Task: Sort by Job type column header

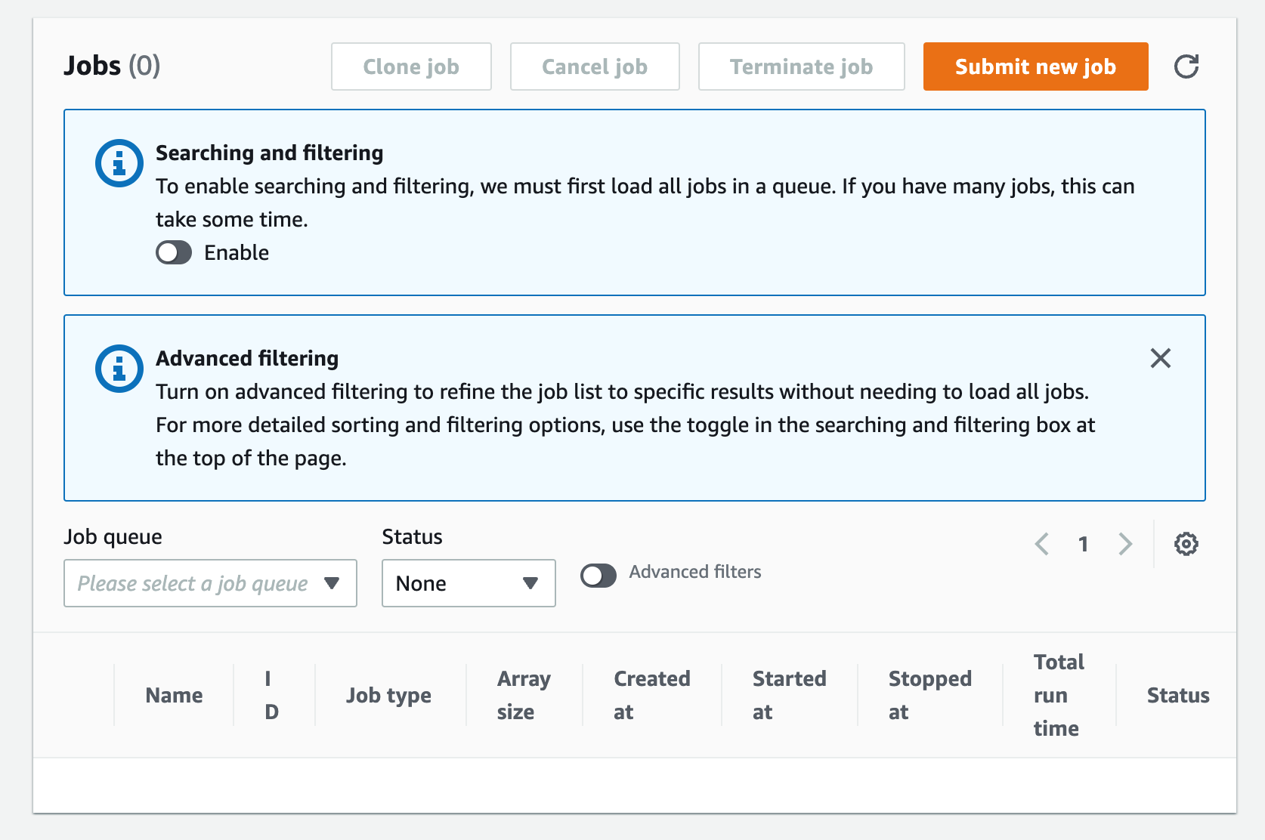Action: (388, 695)
